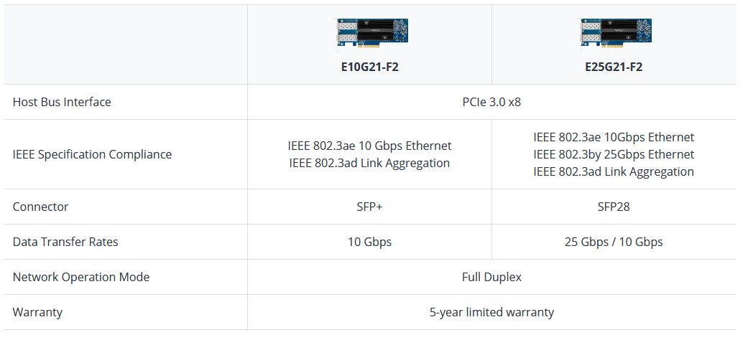Click the IEEE Specification Compliance row label
This screenshot has width=748, height=340.
(92, 154)
